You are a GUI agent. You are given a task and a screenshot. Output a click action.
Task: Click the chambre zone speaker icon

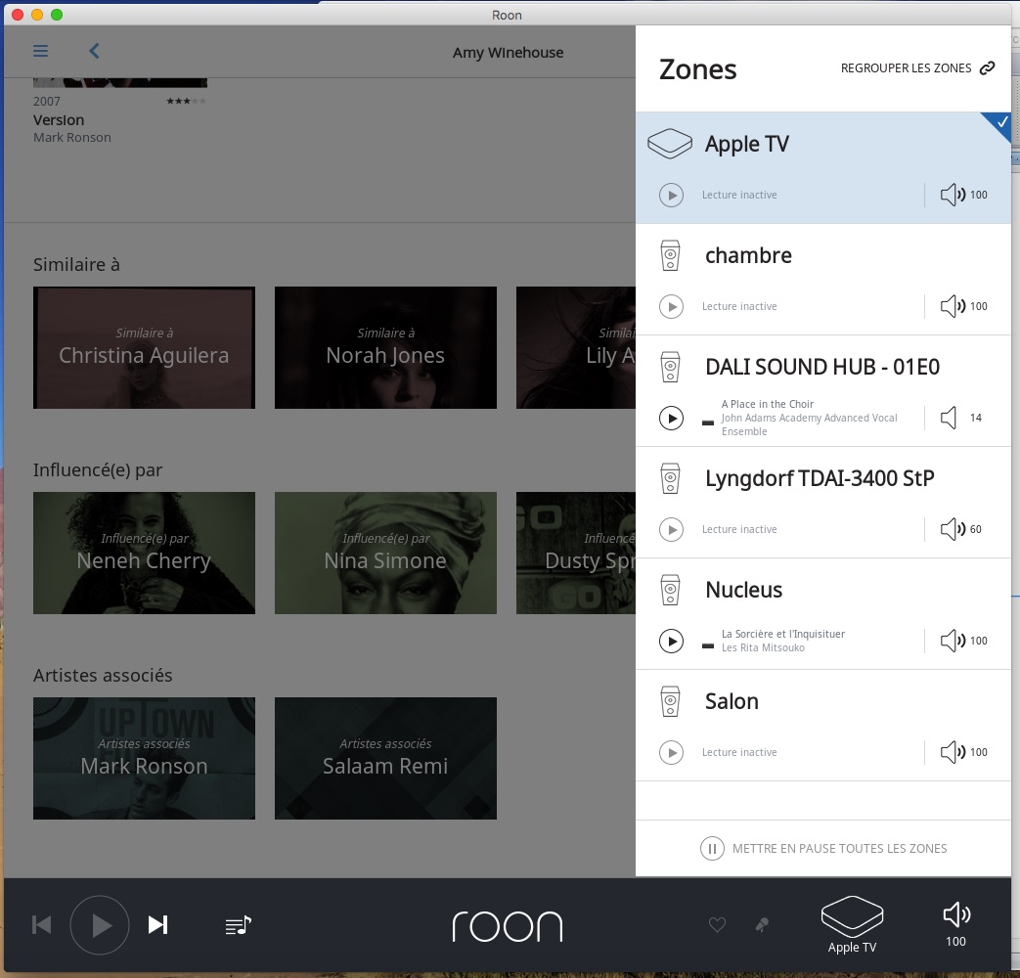point(670,255)
